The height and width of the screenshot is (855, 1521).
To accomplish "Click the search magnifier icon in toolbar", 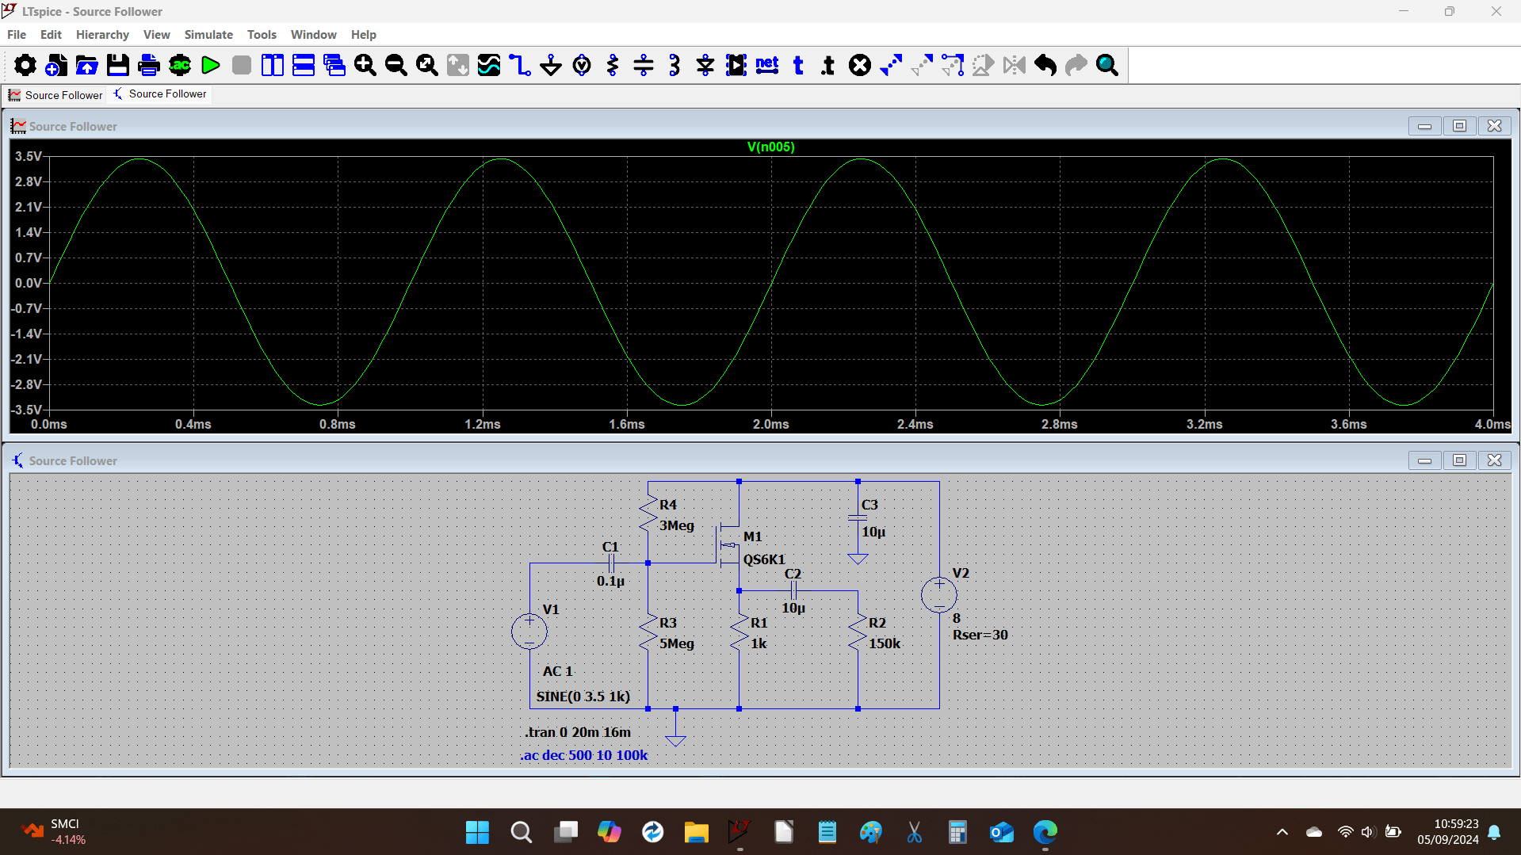I will tap(1107, 65).
